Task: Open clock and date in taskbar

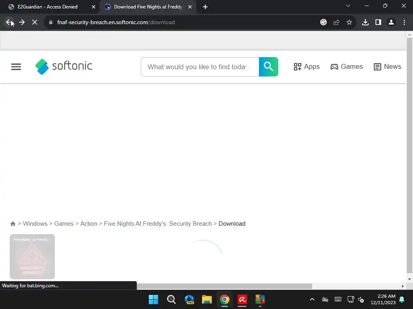Action: tap(383, 299)
